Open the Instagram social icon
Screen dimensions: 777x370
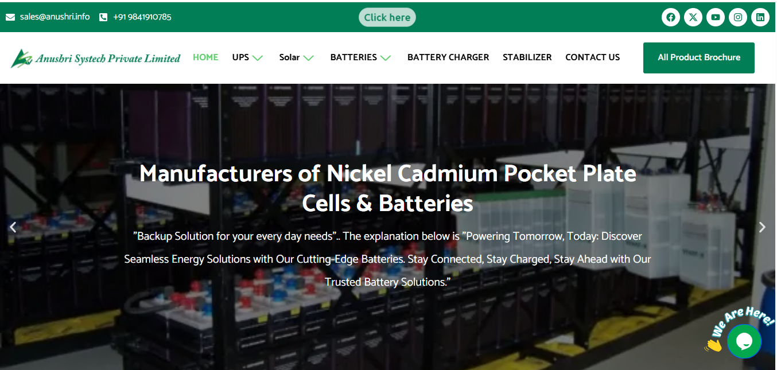(x=738, y=17)
